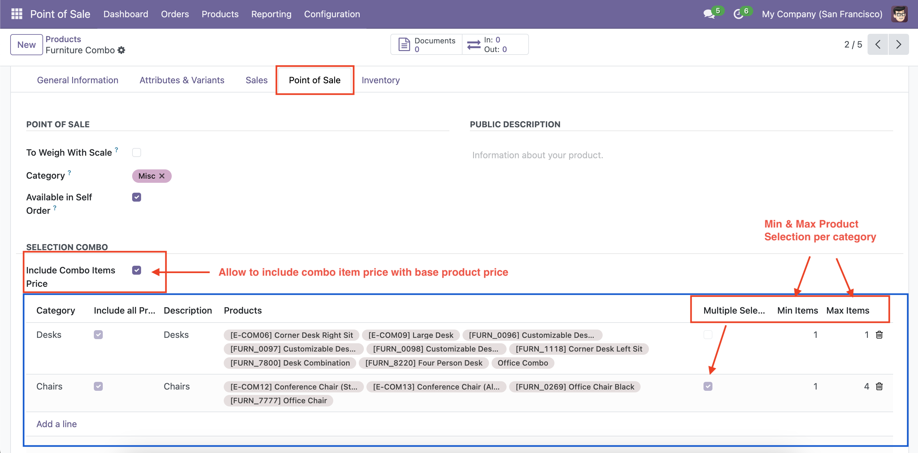Click the New button
Viewport: 918px width, 453px height.
pyautogui.click(x=26, y=45)
